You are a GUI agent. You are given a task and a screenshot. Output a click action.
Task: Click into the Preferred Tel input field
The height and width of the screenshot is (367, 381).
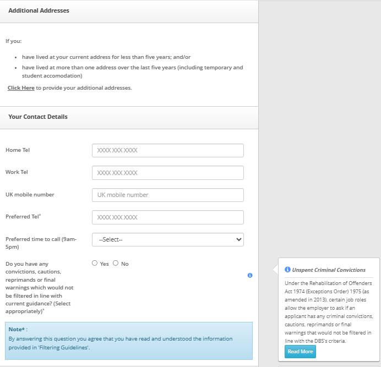[x=167, y=217]
